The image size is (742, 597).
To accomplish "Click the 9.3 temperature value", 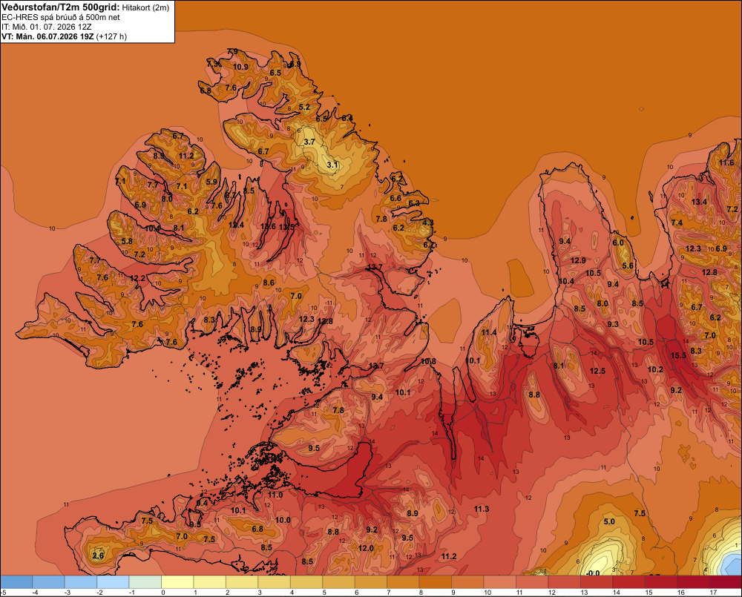I will (x=612, y=325).
